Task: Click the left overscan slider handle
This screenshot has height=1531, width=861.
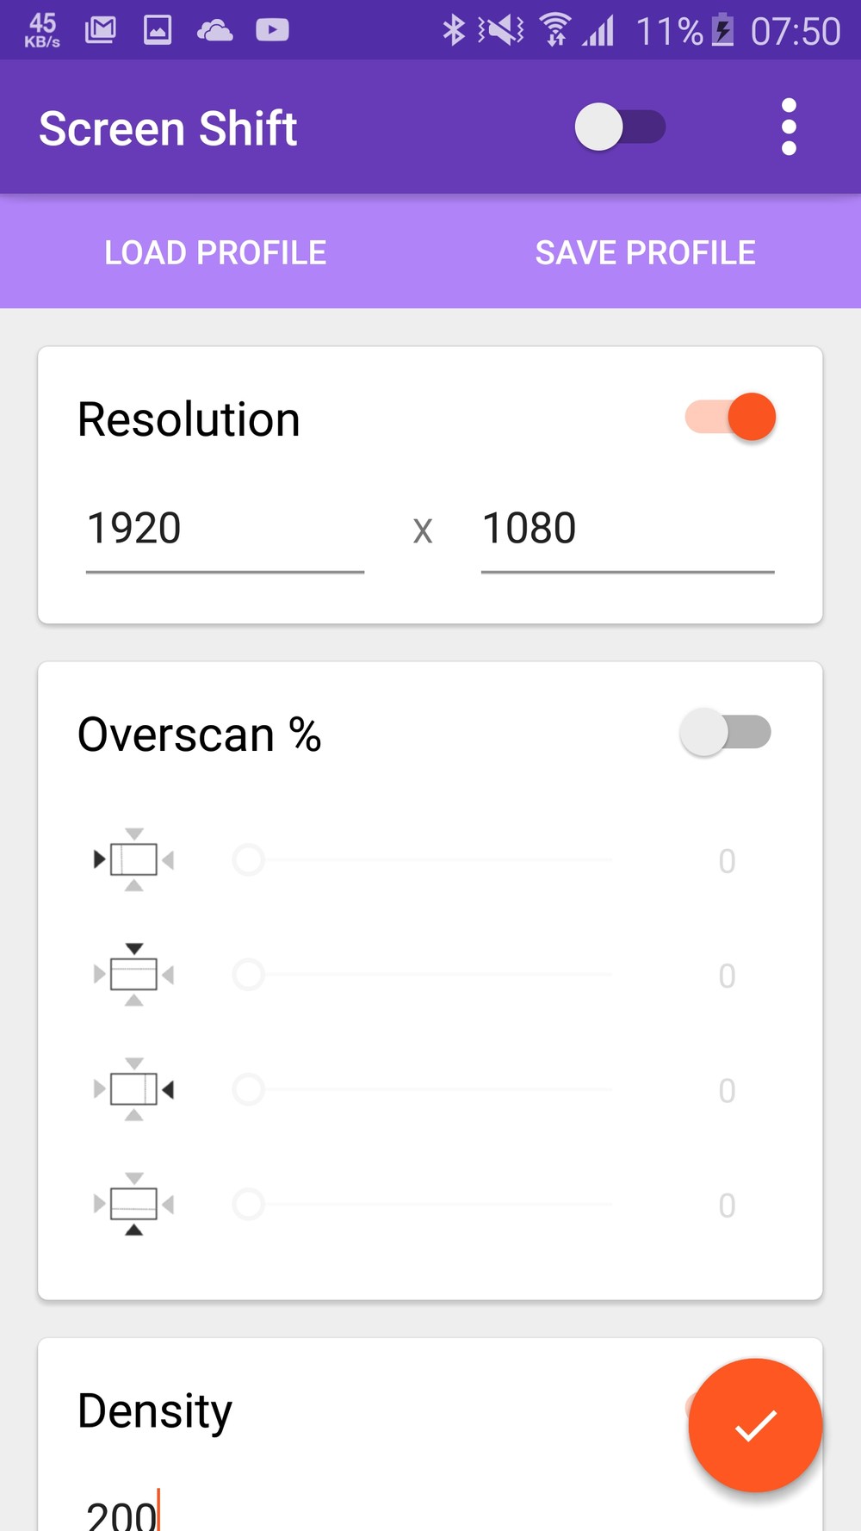Action: coord(249,859)
